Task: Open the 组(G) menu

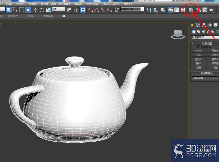Action: coord(9,4)
